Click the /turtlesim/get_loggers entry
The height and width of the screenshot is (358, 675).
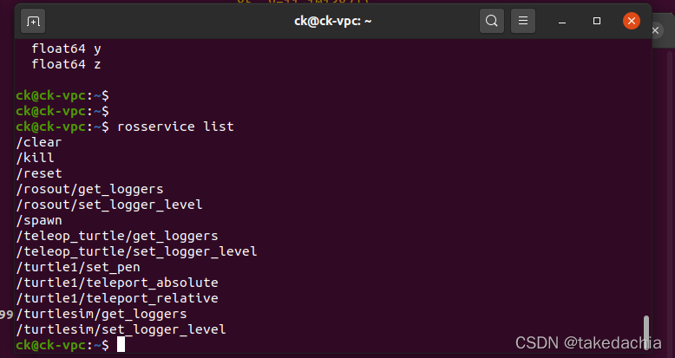102,314
